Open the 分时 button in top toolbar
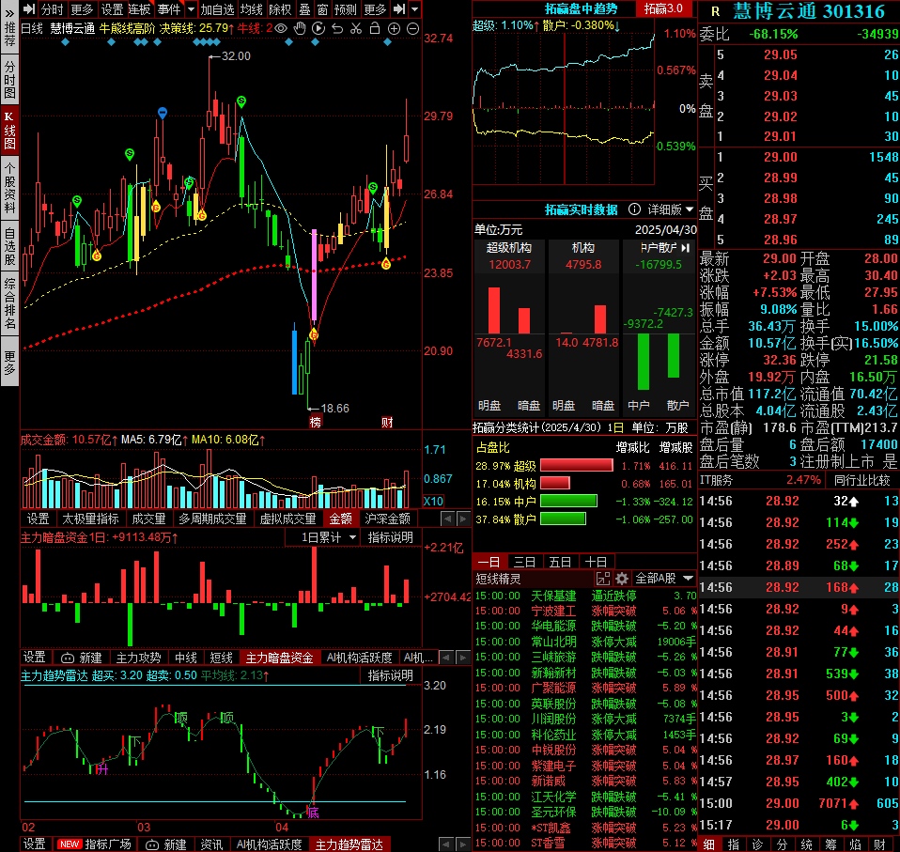The image size is (900, 852). [x=53, y=9]
